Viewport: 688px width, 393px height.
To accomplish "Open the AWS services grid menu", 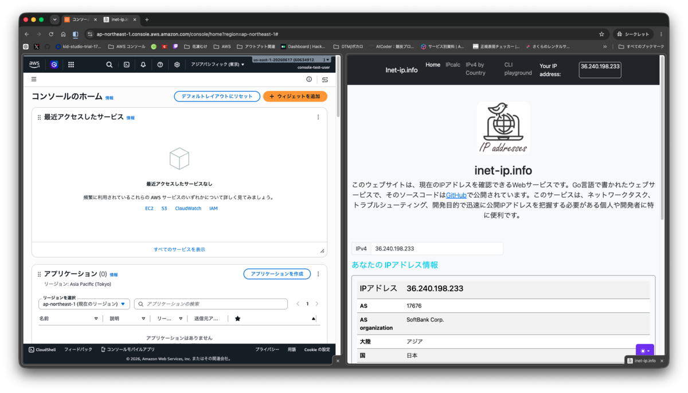I will [71, 65].
